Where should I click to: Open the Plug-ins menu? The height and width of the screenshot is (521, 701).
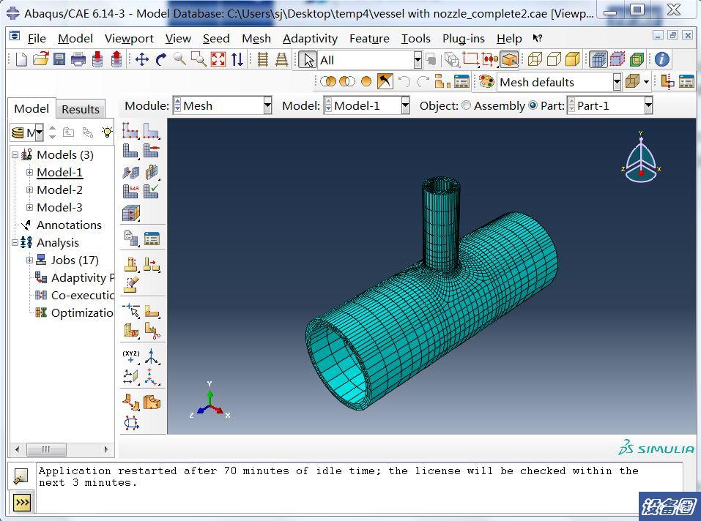click(463, 39)
